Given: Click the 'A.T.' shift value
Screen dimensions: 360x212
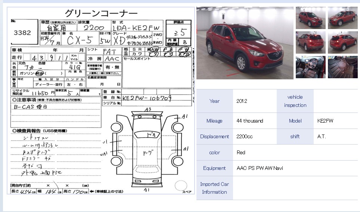Looking at the screenshot, I should coord(322,136).
